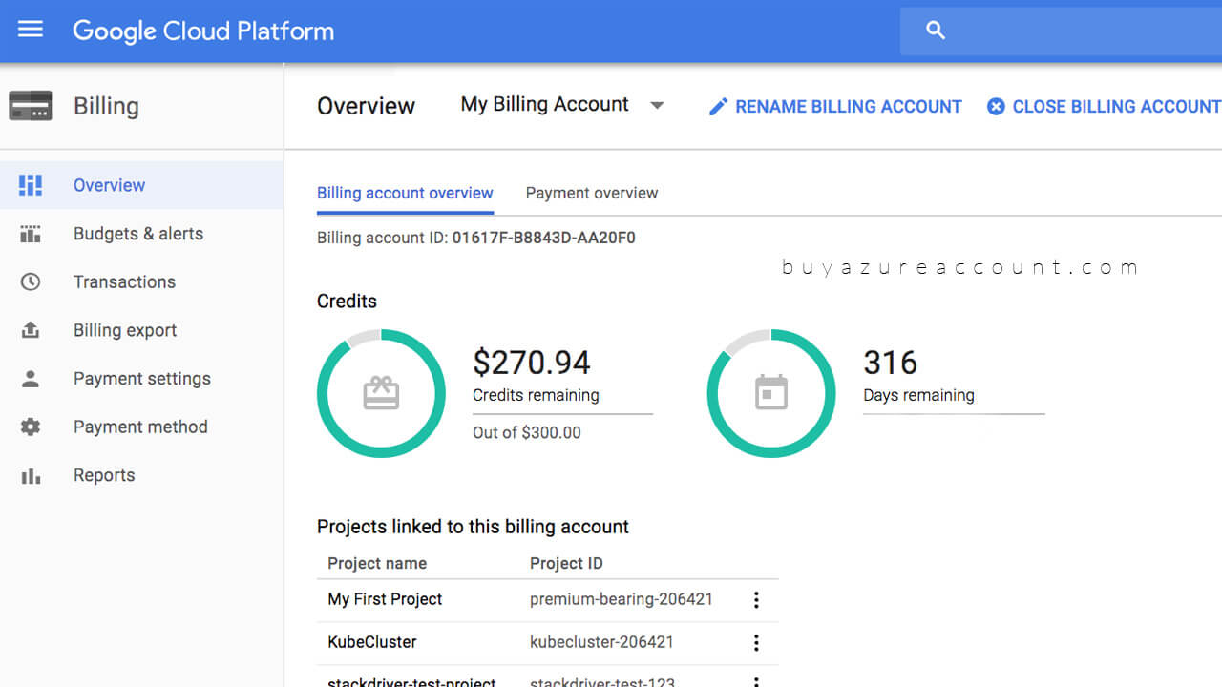This screenshot has width=1222, height=687.
Task: Click the gift icon in credits ring
Action: (381, 393)
